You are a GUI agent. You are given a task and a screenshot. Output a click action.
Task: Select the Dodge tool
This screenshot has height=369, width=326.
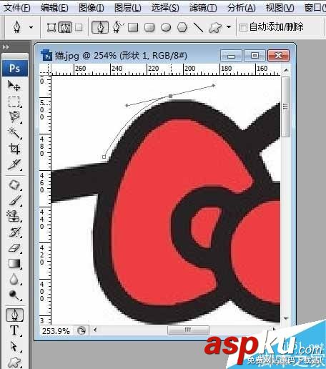(14, 295)
